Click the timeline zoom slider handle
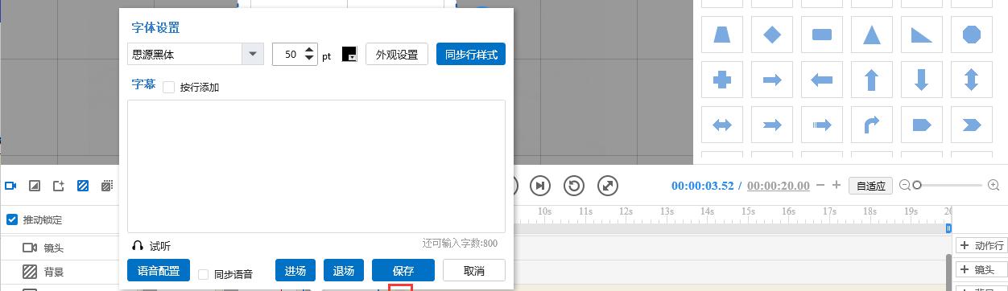Screen dimensions: 1008x291 click(x=917, y=185)
